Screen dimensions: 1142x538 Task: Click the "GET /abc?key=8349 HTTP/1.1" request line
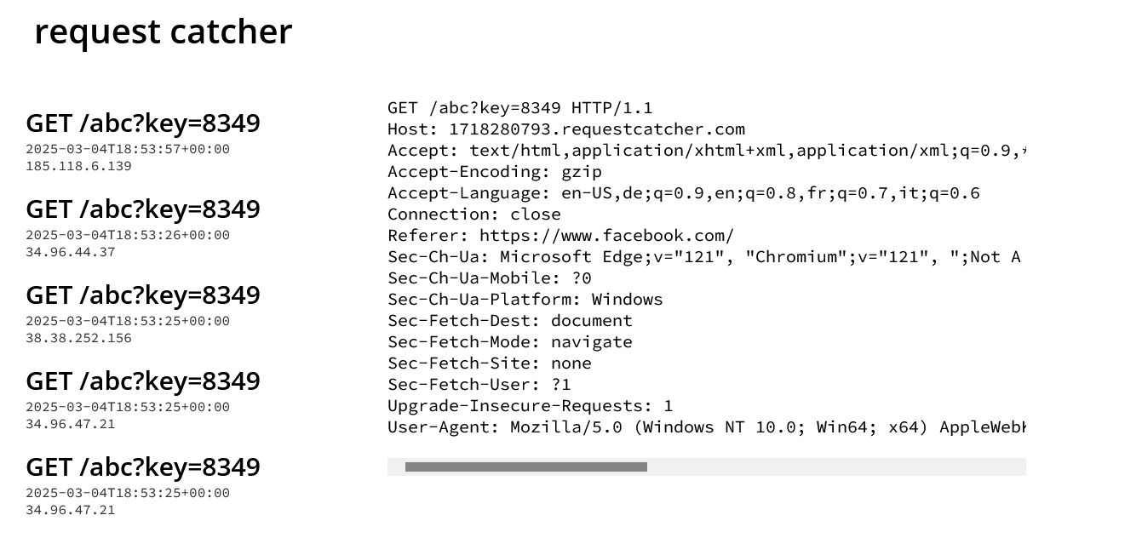click(x=520, y=108)
